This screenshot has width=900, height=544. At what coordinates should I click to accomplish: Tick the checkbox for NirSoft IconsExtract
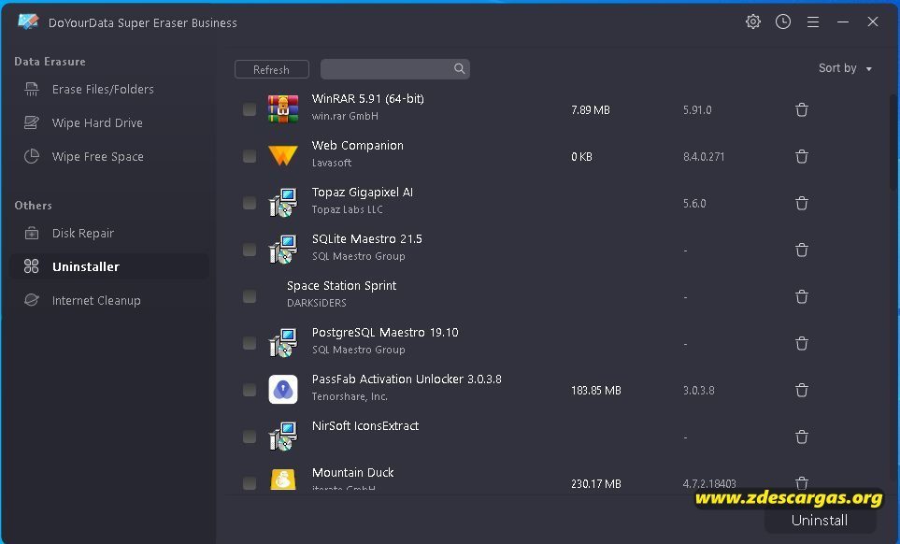tap(250, 437)
